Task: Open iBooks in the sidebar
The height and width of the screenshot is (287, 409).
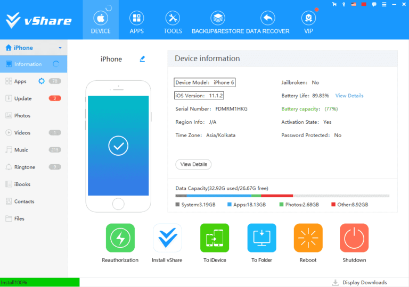Action: pos(34,184)
